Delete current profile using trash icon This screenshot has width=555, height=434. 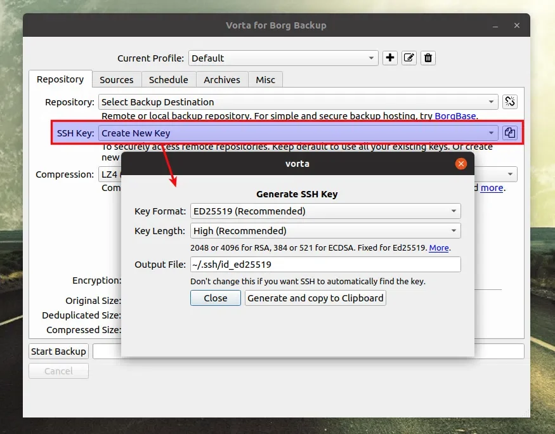tap(428, 58)
